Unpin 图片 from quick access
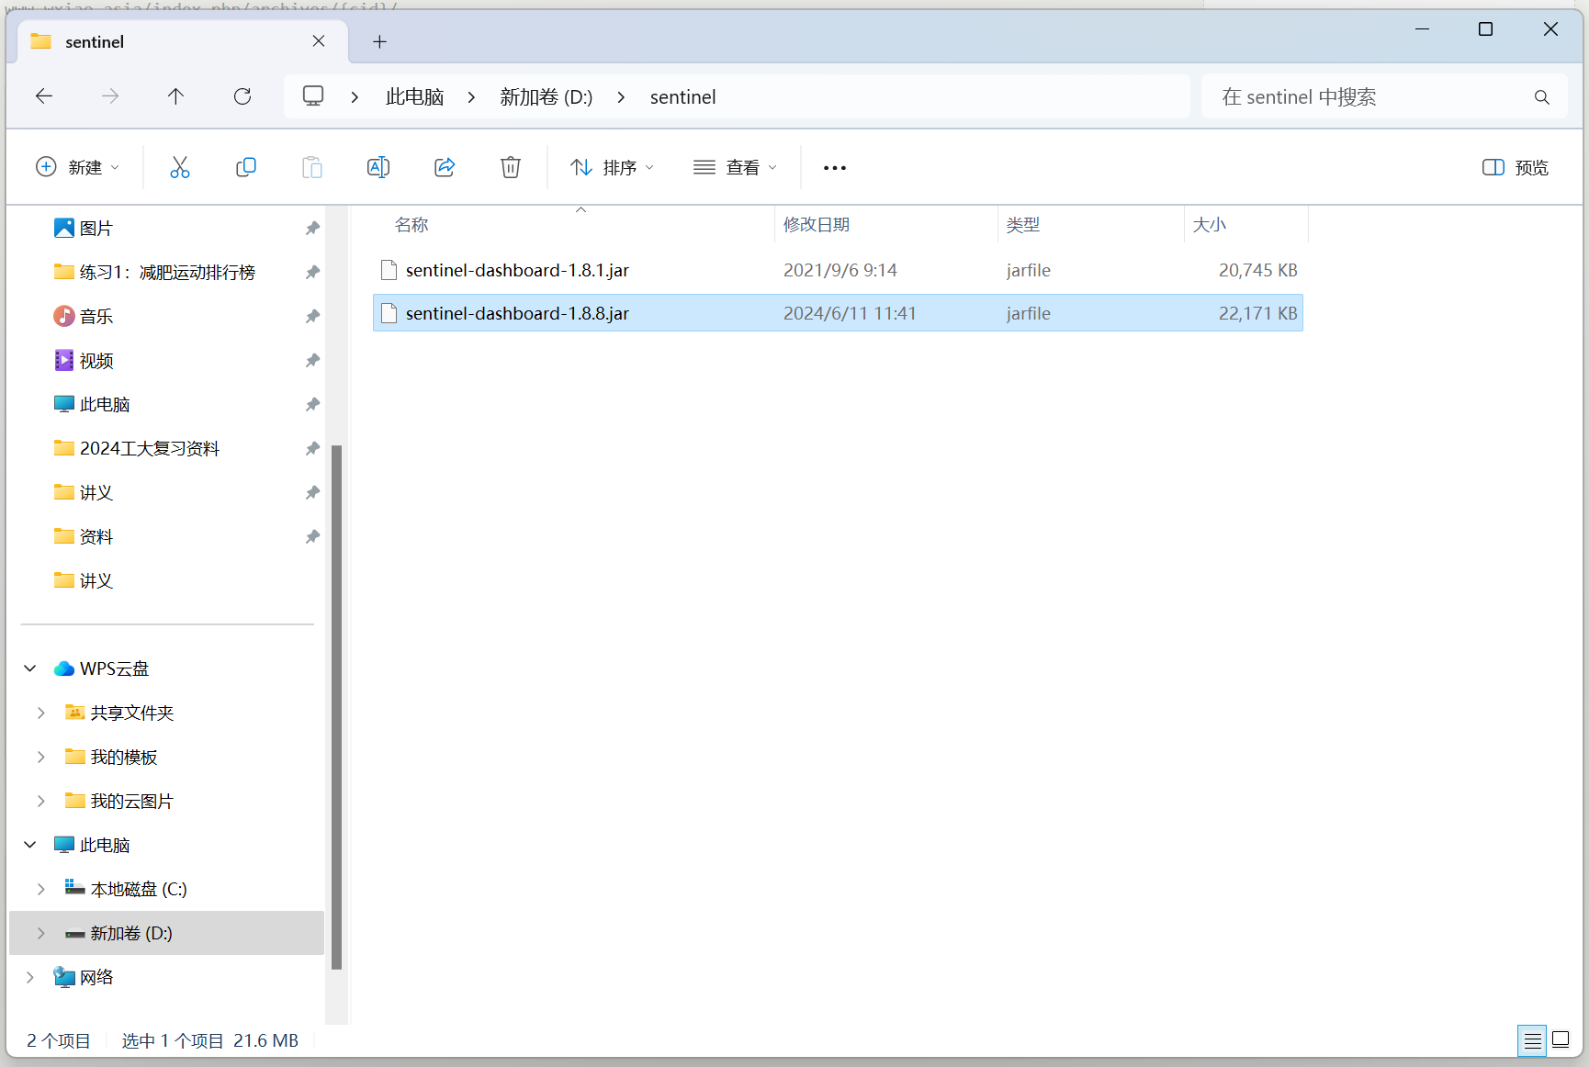Image resolution: width=1589 pixels, height=1067 pixels. [312, 228]
